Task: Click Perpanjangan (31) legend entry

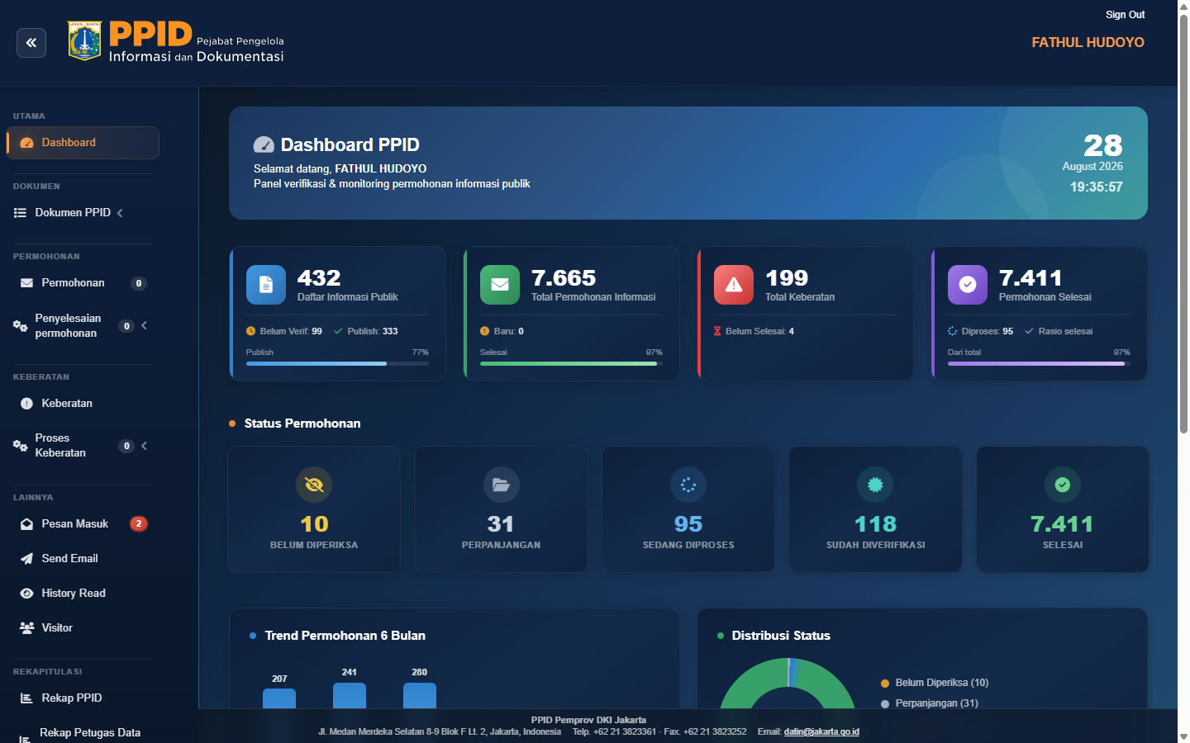Action: point(930,703)
